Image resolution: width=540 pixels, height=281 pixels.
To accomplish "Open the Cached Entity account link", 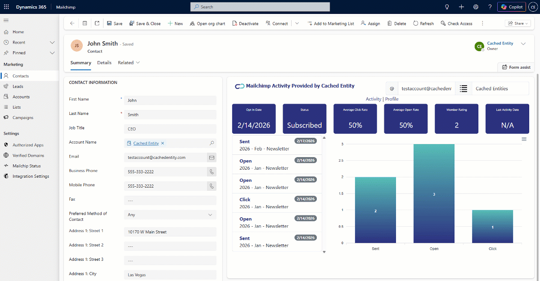I will [x=146, y=143].
